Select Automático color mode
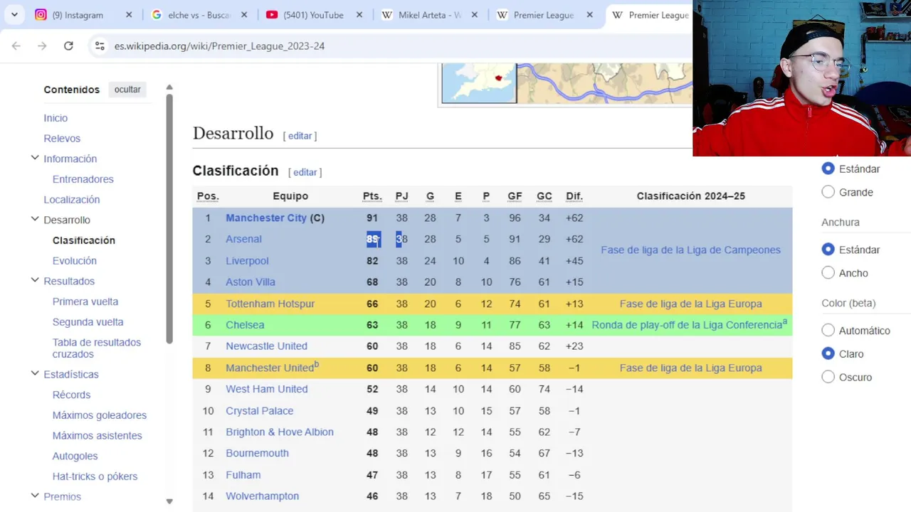 828,331
